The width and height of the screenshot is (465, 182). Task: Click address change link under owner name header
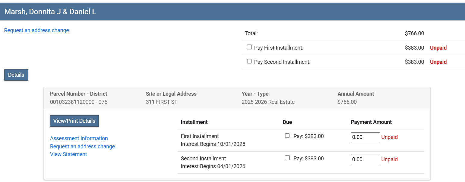pos(37,30)
